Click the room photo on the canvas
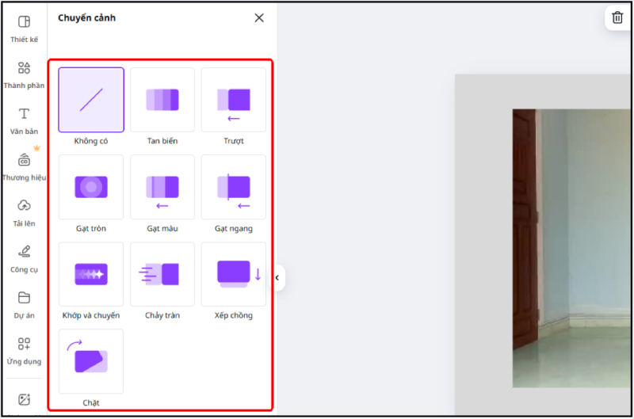634x419 pixels. [572, 247]
